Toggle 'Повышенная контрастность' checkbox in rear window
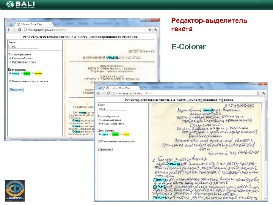 tap(10, 81)
